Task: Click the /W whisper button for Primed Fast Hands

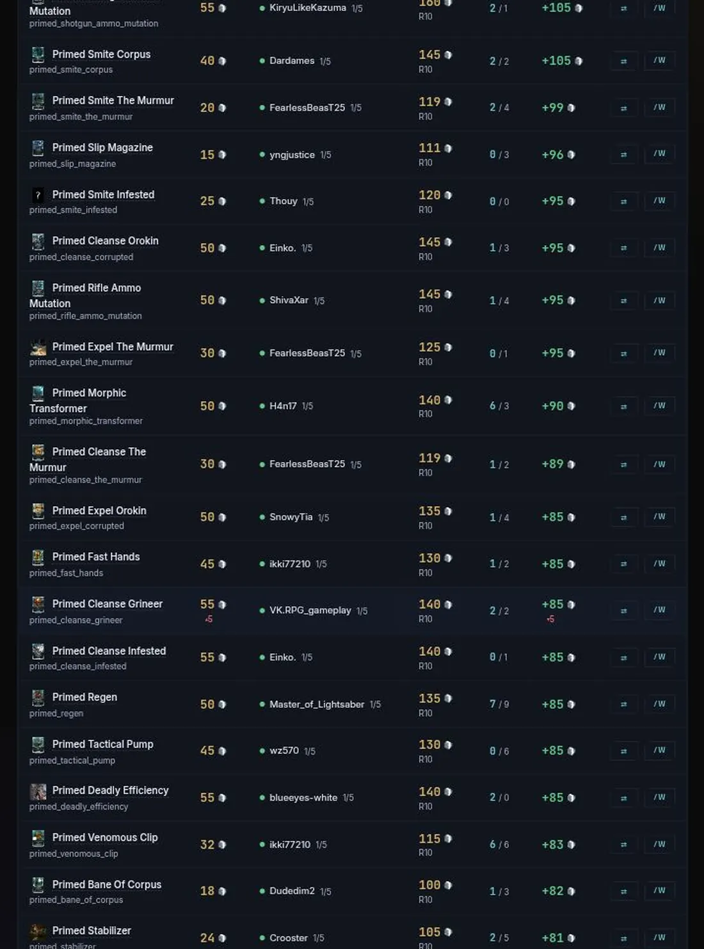Action: [x=659, y=564]
